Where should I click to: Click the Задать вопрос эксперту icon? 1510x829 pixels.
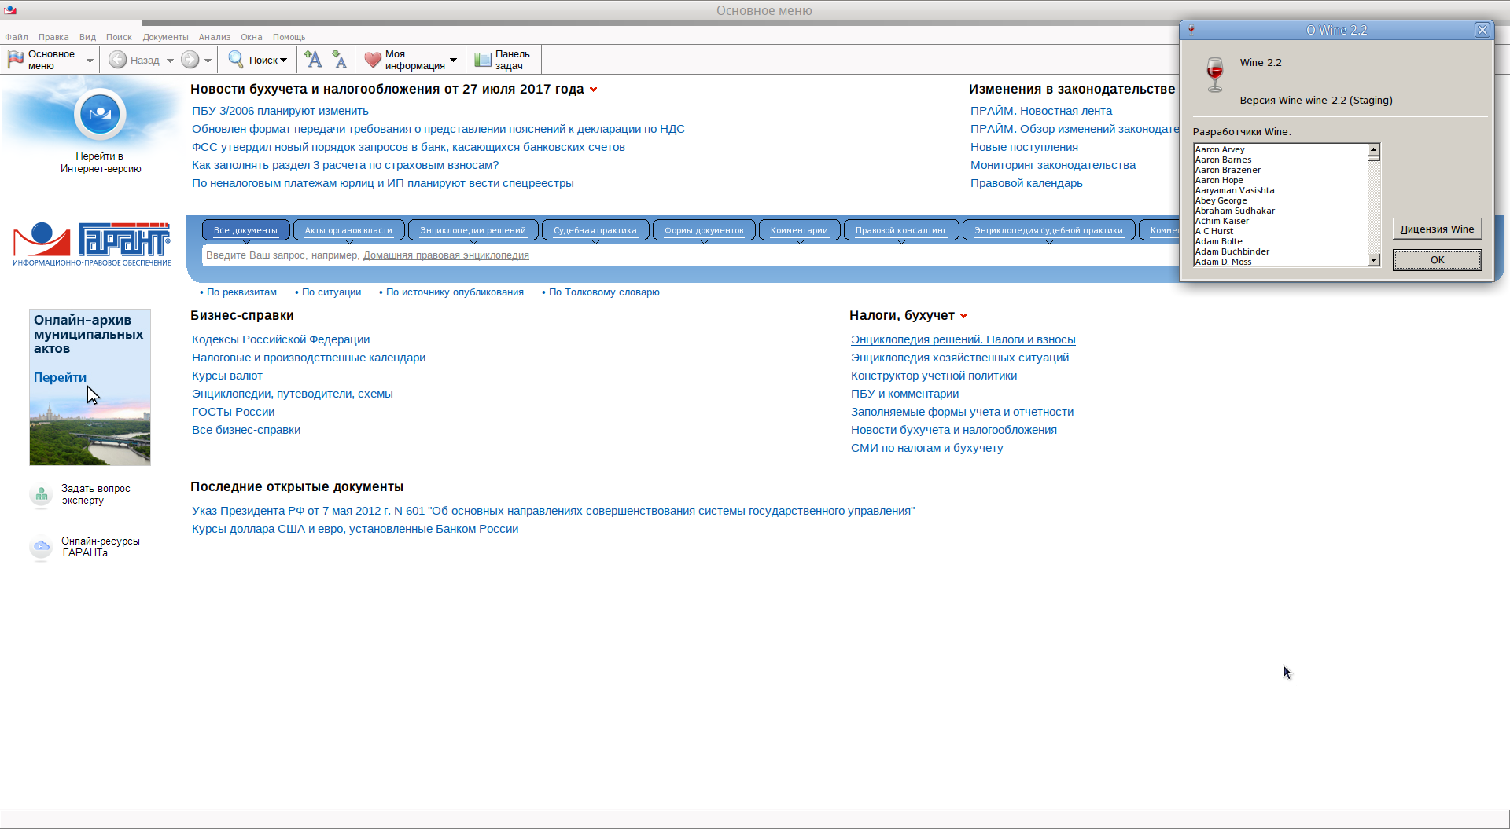click(x=42, y=495)
